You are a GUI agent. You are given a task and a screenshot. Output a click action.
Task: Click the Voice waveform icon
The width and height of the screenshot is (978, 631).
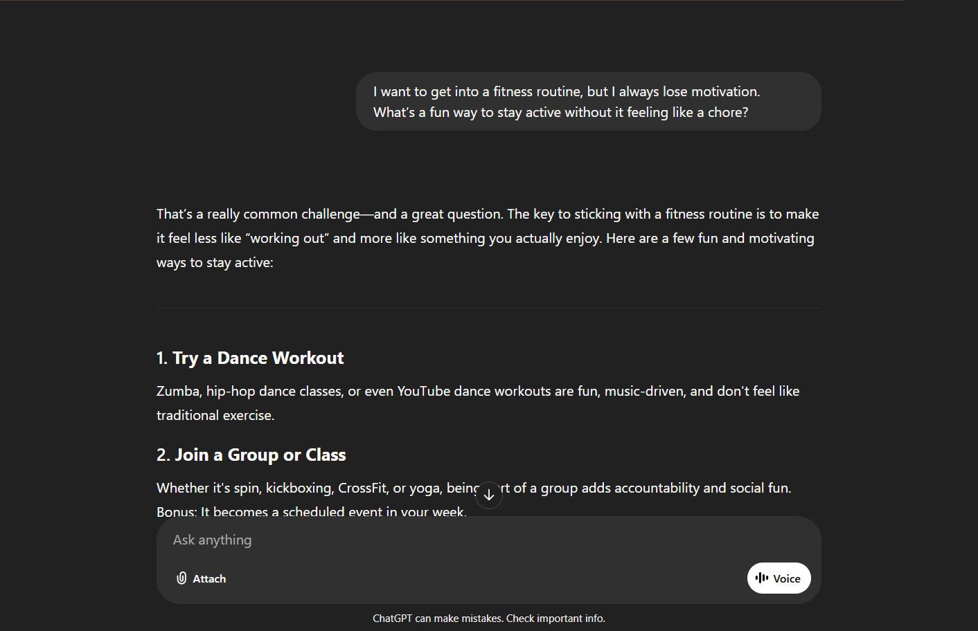pyautogui.click(x=762, y=578)
